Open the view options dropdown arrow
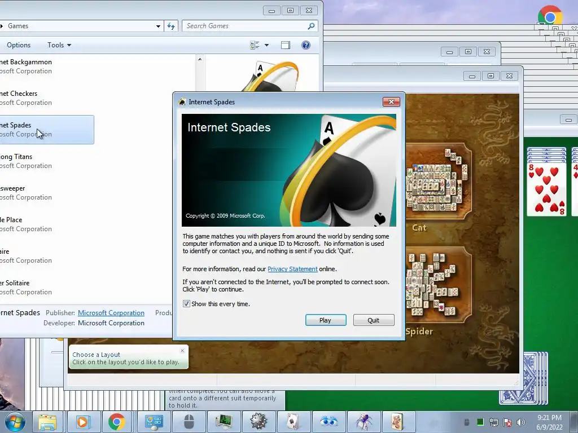This screenshot has width=578, height=433. (x=266, y=45)
